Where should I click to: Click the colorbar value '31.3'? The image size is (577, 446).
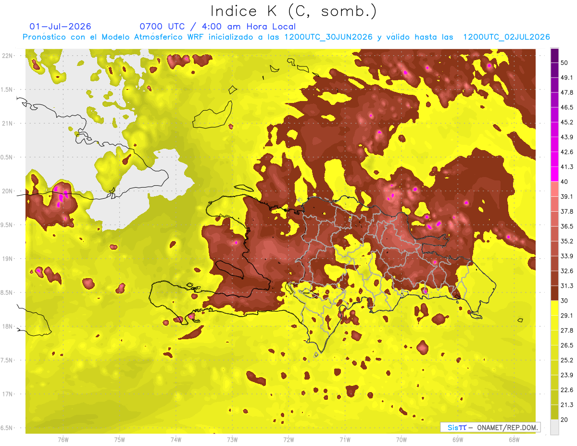[x=567, y=286]
